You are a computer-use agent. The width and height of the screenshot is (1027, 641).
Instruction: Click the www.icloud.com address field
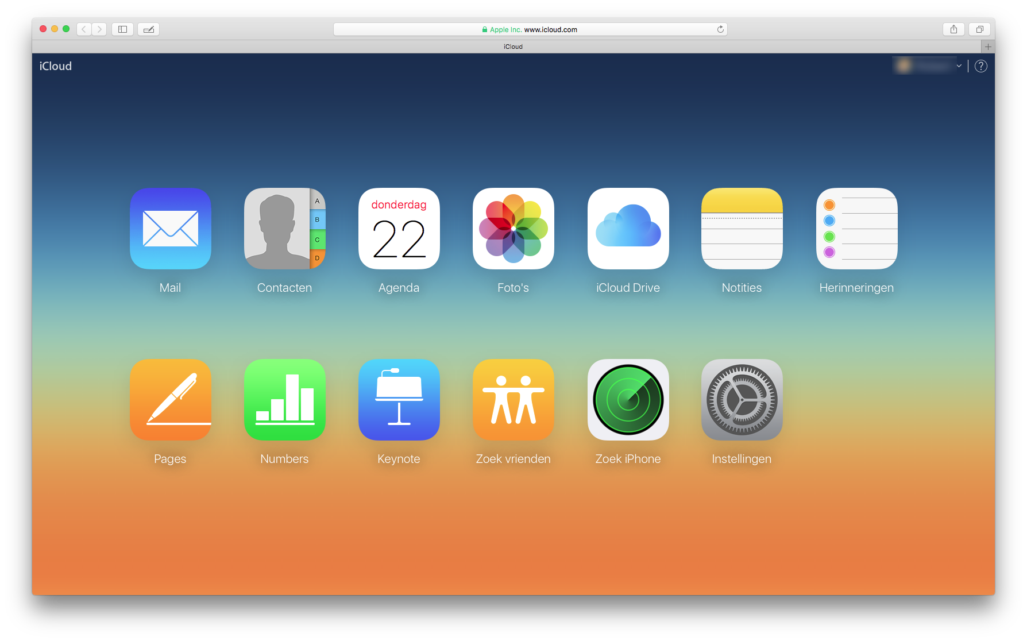tap(530, 29)
